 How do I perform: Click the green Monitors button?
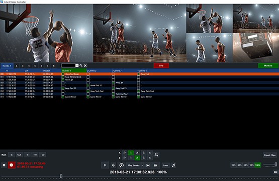tap(268, 66)
